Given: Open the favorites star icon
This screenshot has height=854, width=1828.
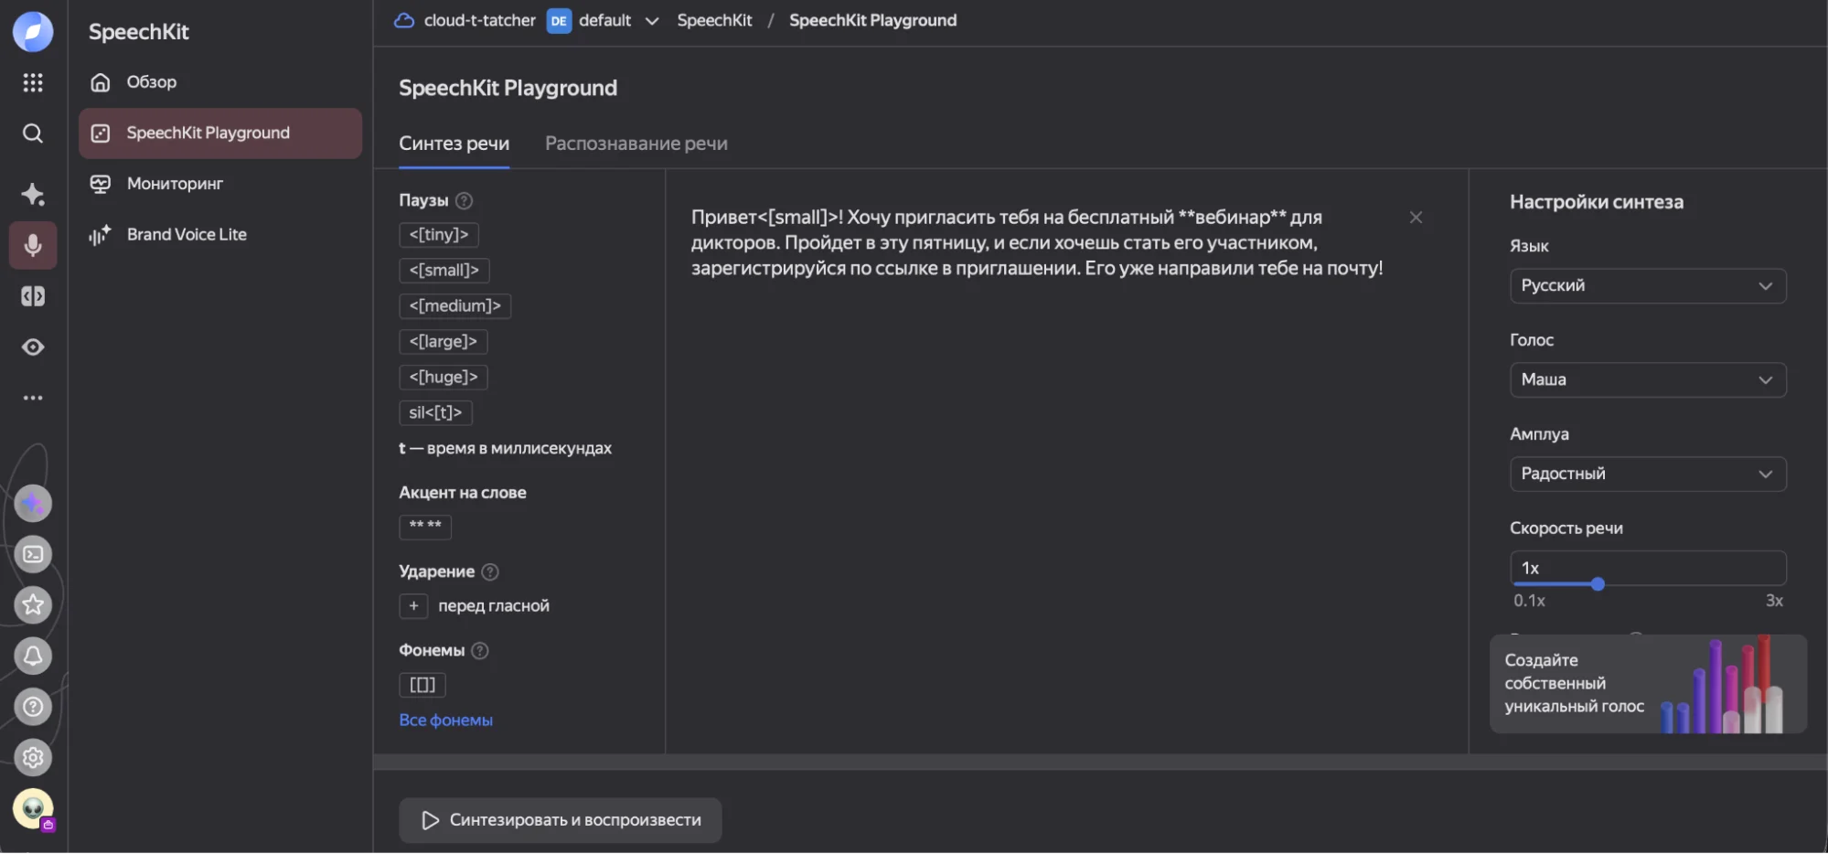Looking at the screenshot, I should [33, 604].
